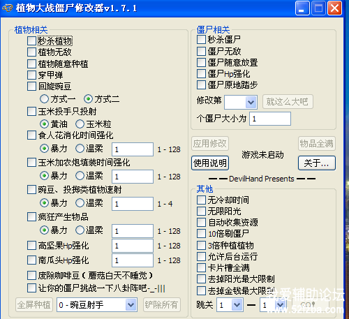Check 去掉阳光最大限制 option

[201, 279]
